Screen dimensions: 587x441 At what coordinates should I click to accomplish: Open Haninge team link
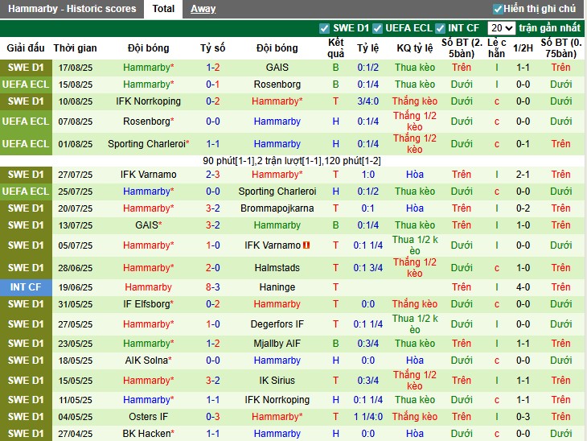pos(277,287)
